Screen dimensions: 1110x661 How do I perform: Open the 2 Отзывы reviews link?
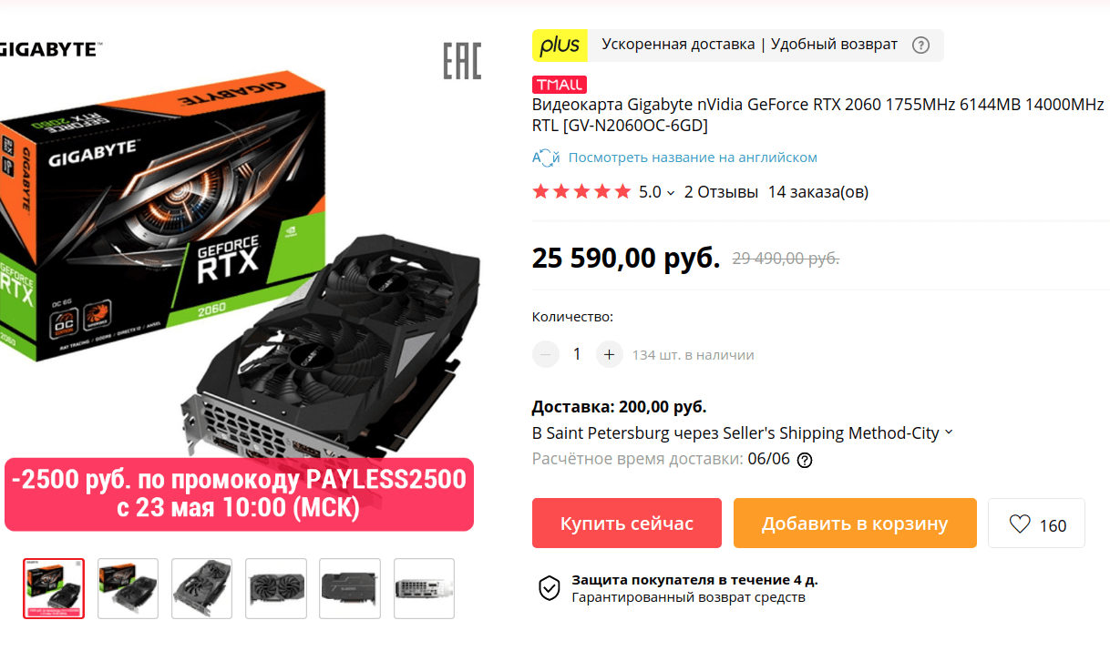click(721, 192)
